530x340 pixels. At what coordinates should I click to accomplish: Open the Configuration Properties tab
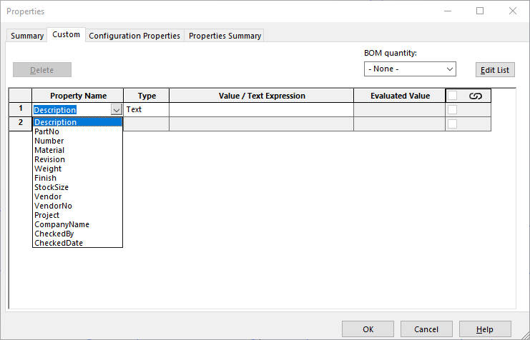coord(134,36)
